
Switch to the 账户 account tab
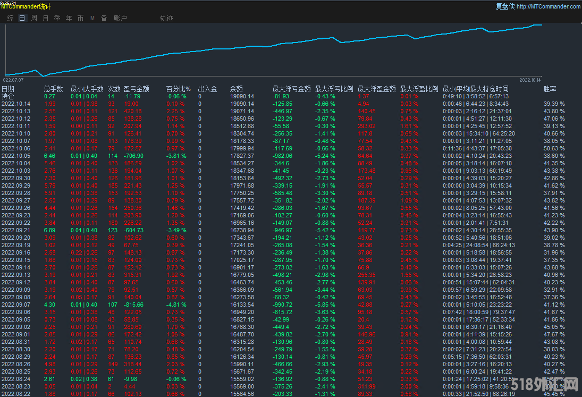[120, 18]
